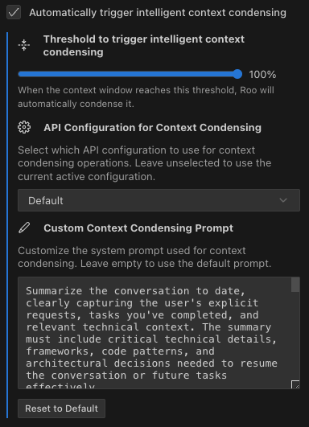The width and height of the screenshot is (309, 427).
Task: Click the gear icon beside API Configuration
Action: (24, 127)
